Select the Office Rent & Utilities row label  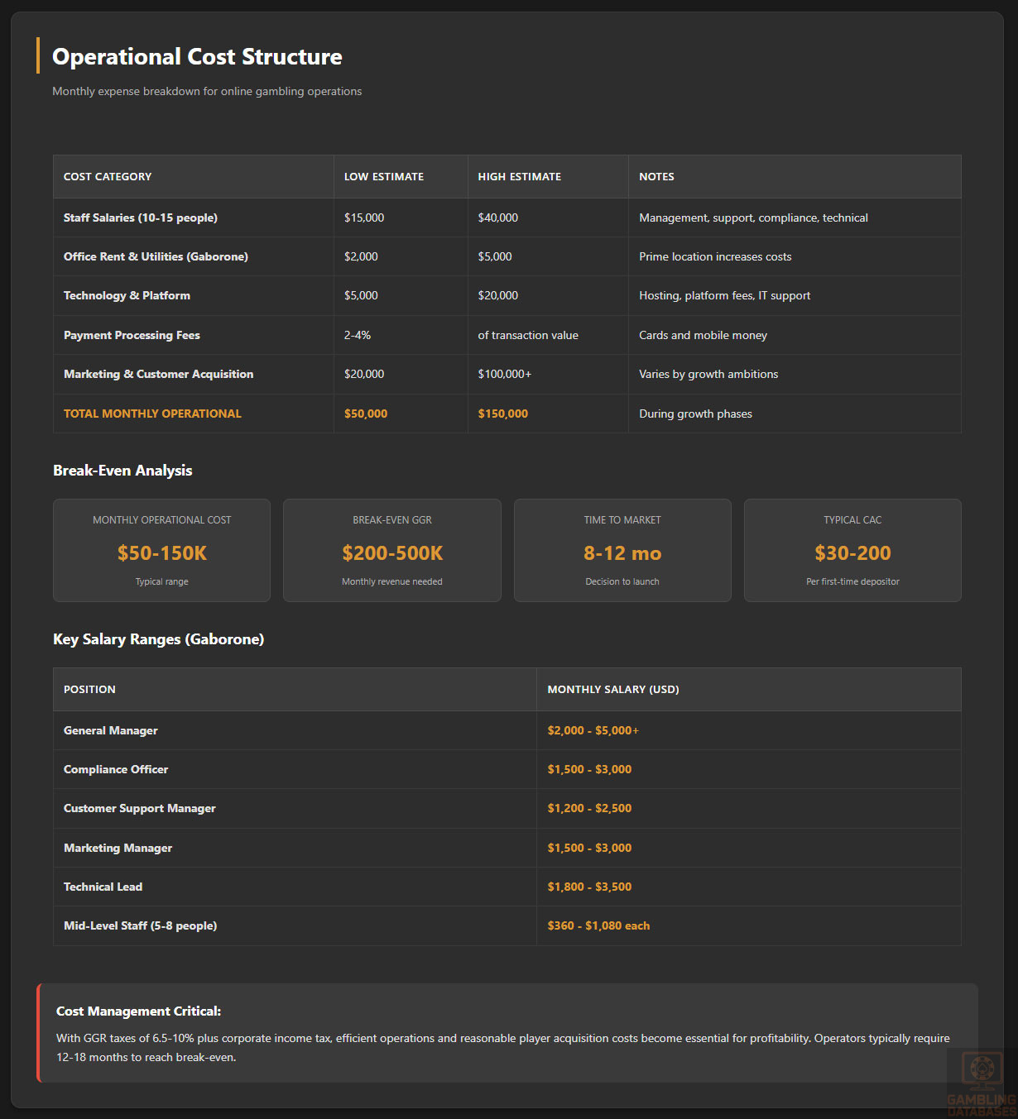pyautogui.click(x=156, y=256)
